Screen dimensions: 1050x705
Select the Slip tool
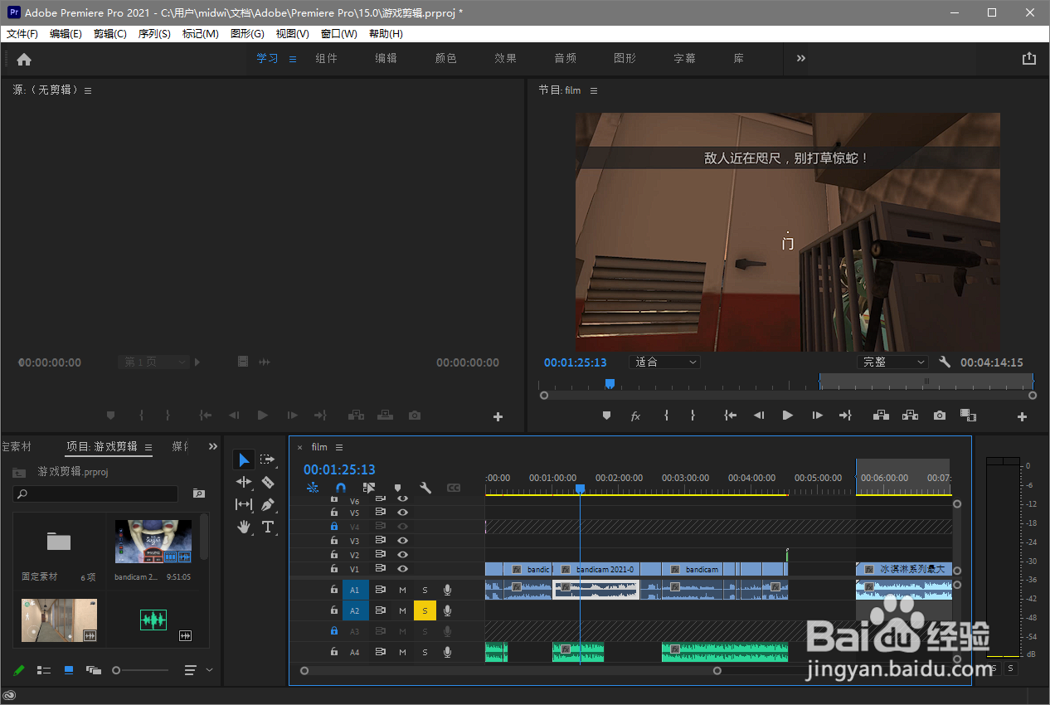coord(244,504)
